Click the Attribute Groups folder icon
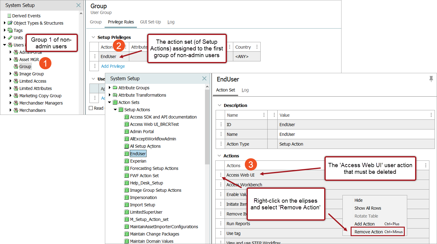437x244 pixels. click(x=115, y=88)
